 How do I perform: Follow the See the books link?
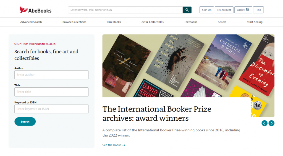point(114,145)
